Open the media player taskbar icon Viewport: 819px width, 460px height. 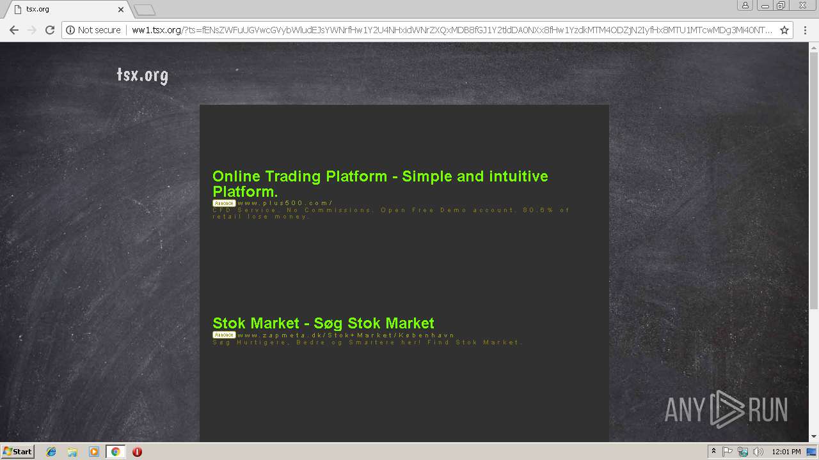pyautogui.click(x=94, y=452)
